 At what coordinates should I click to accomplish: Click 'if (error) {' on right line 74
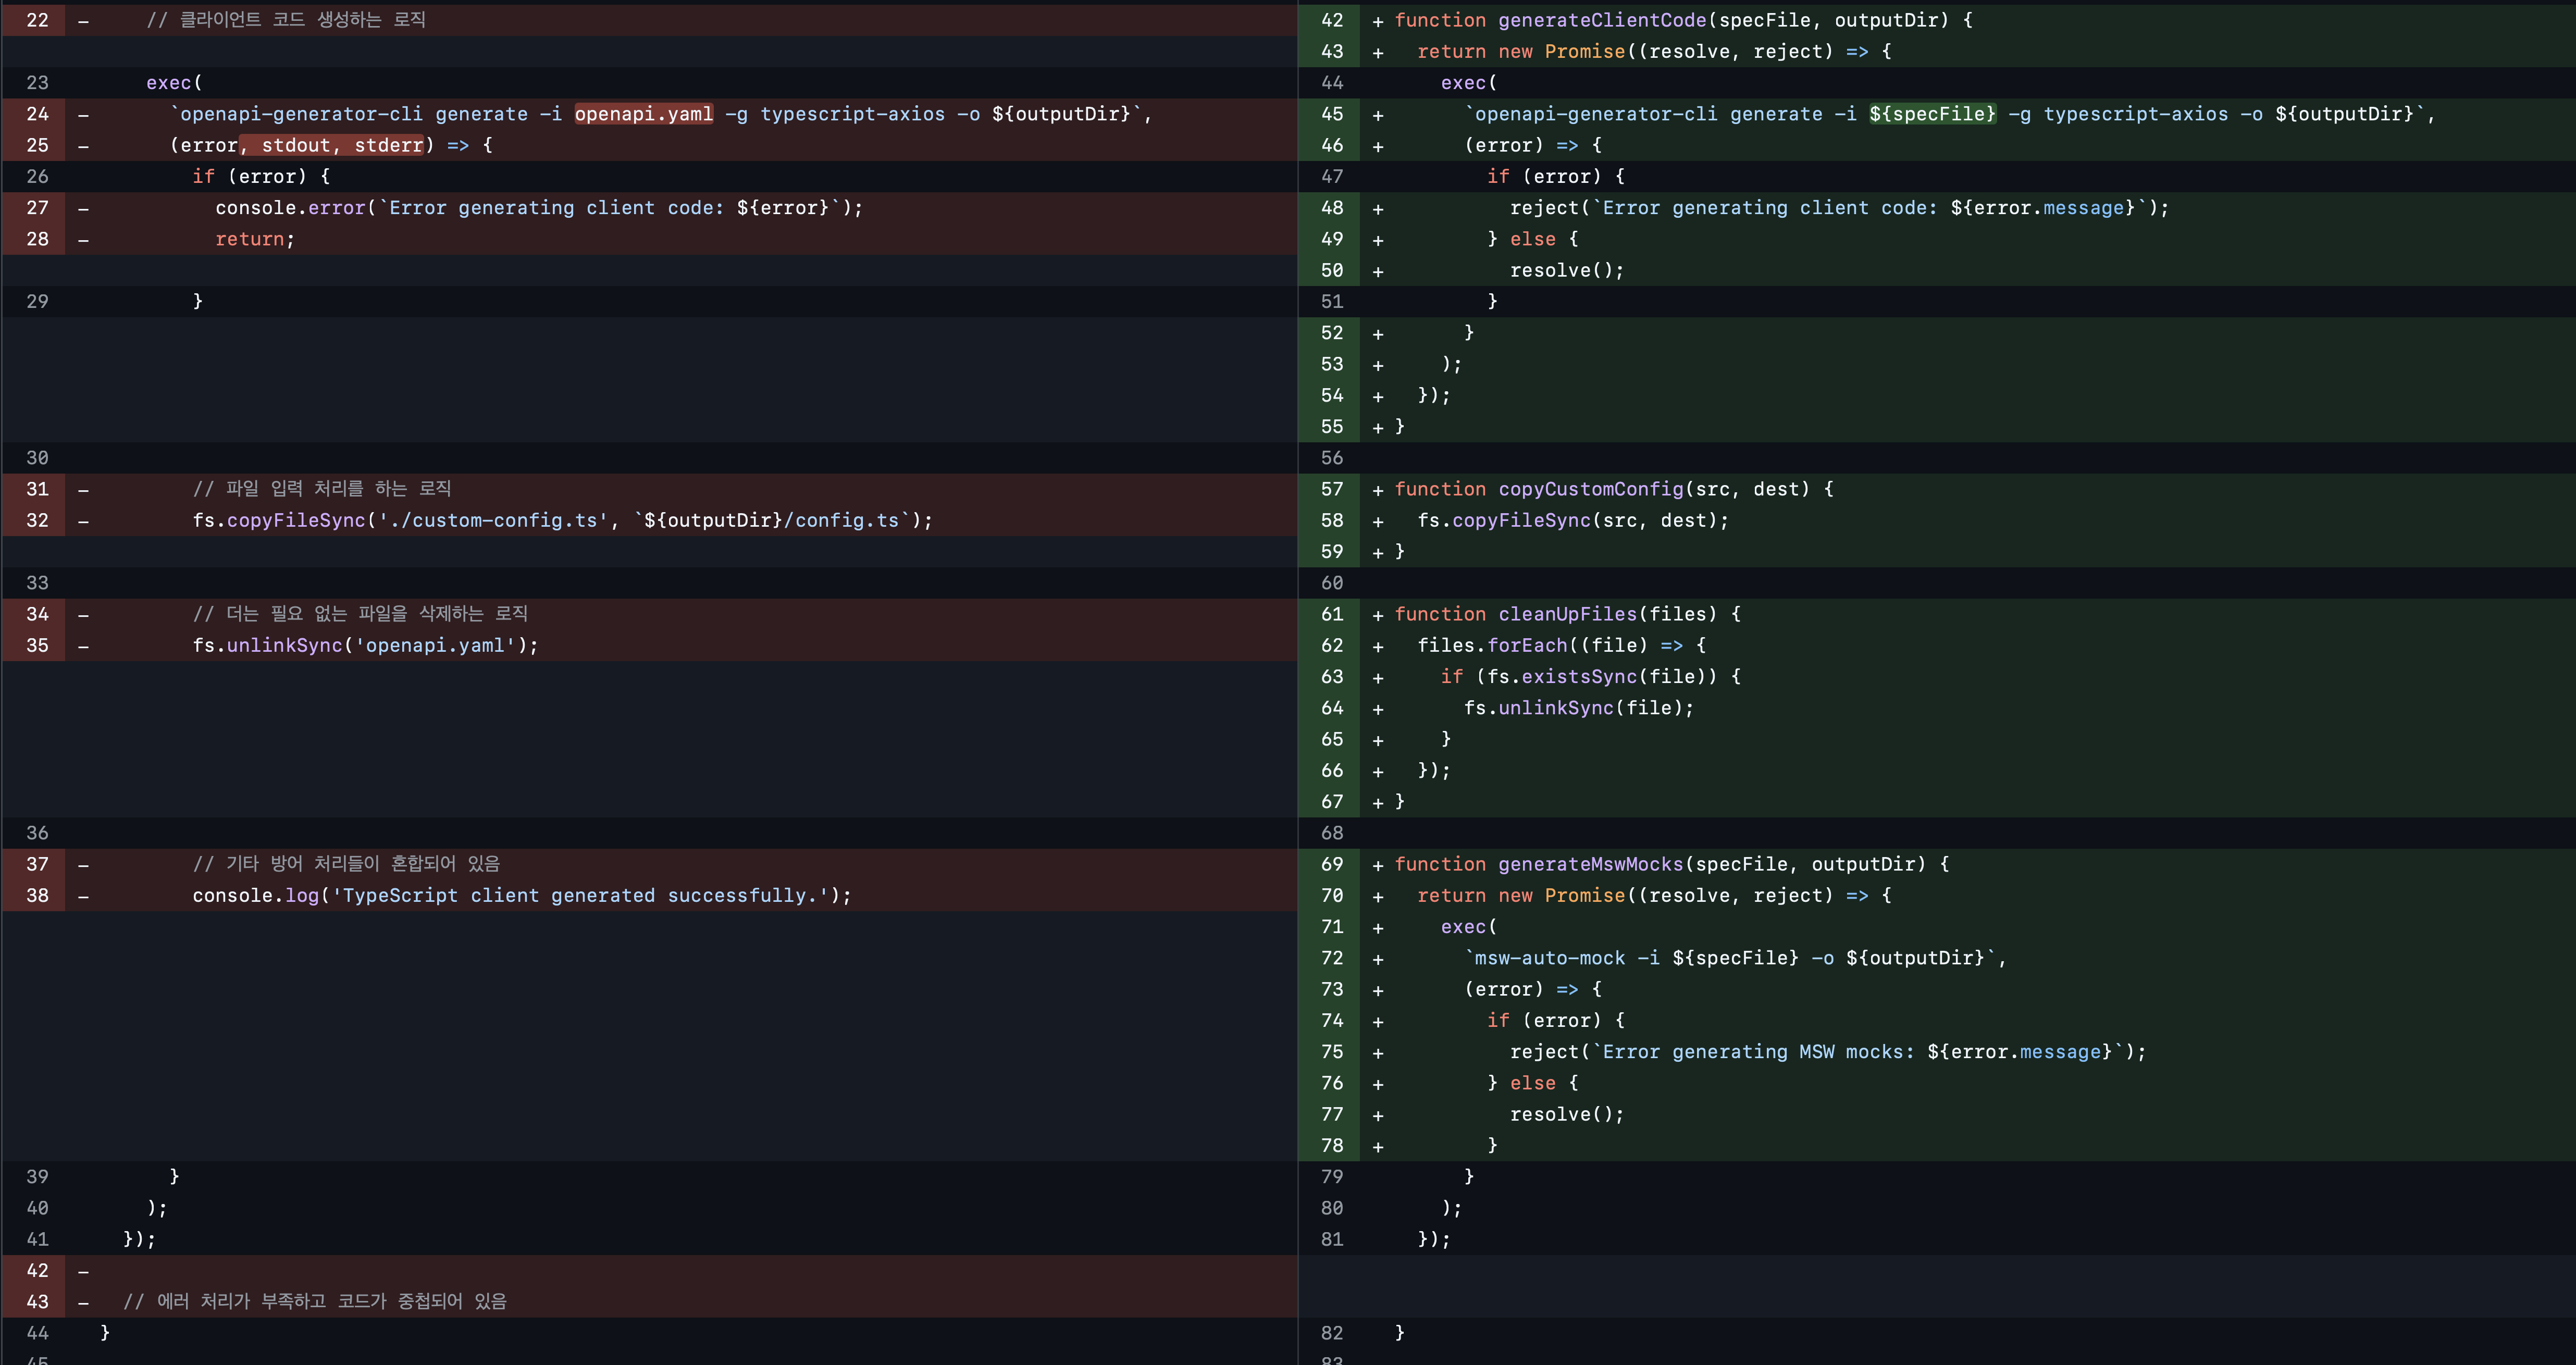tap(1556, 1020)
